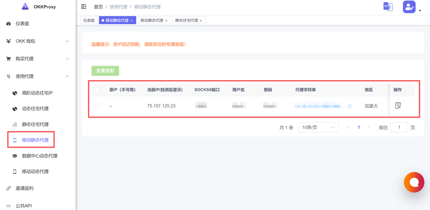
Task: Click the 温馨提示 notice text
Action: 139,44
